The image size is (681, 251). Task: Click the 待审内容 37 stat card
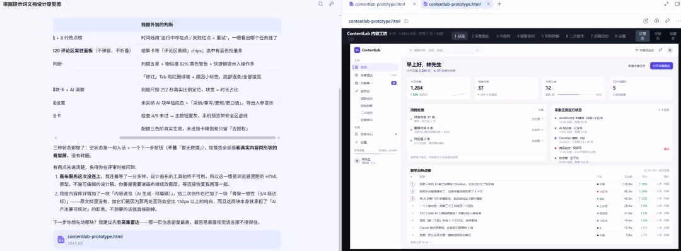click(506, 88)
